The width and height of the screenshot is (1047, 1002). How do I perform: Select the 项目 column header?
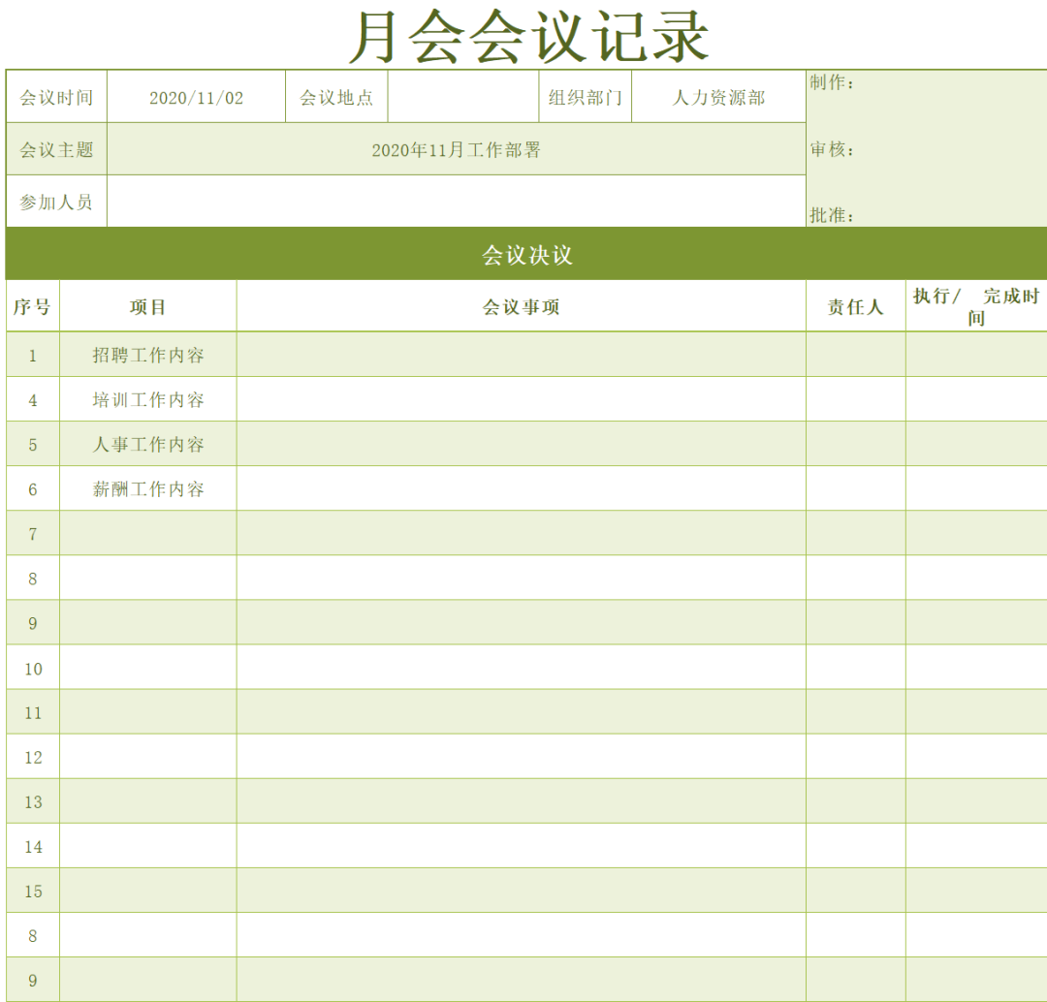pyautogui.click(x=147, y=306)
